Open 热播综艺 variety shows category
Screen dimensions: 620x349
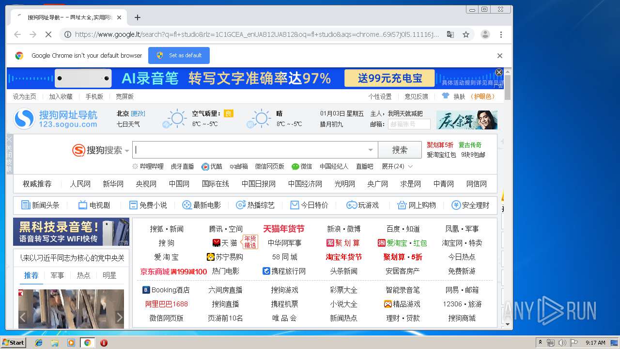(x=255, y=205)
